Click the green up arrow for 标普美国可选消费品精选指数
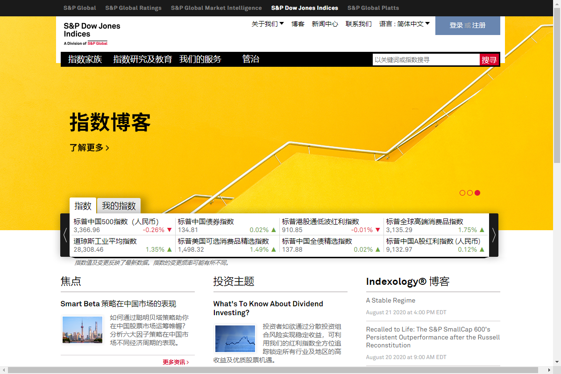 274,250
